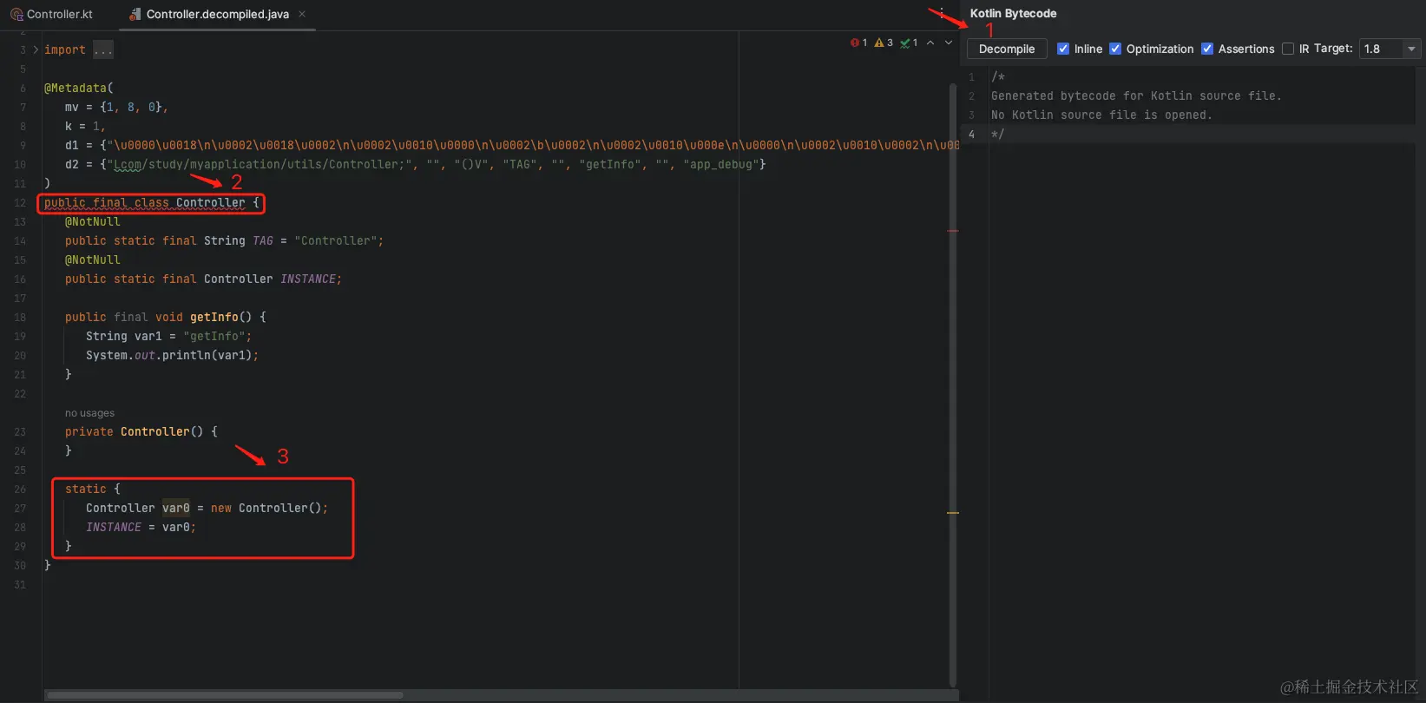Click the Kotlin Bytecode panel title
This screenshot has height=703, width=1426.
coord(1013,13)
